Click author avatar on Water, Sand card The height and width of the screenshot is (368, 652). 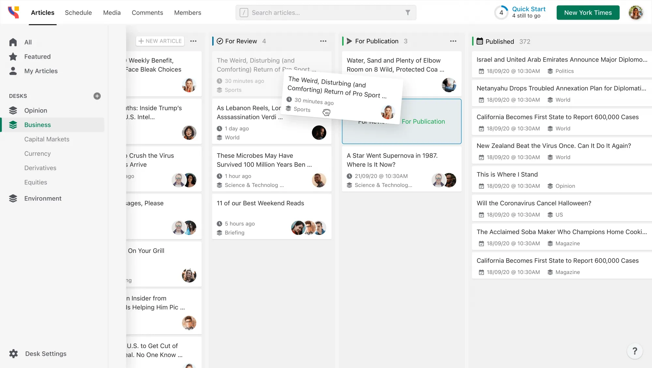click(449, 85)
